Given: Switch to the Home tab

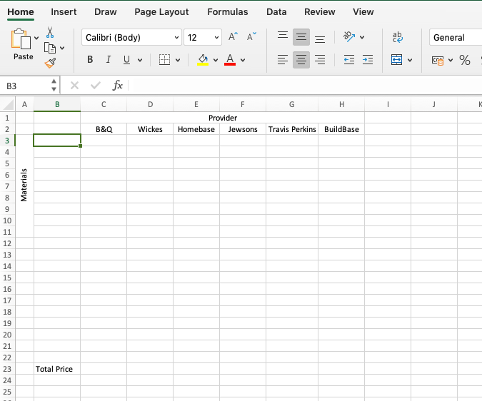Looking at the screenshot, I should (21, 11).
